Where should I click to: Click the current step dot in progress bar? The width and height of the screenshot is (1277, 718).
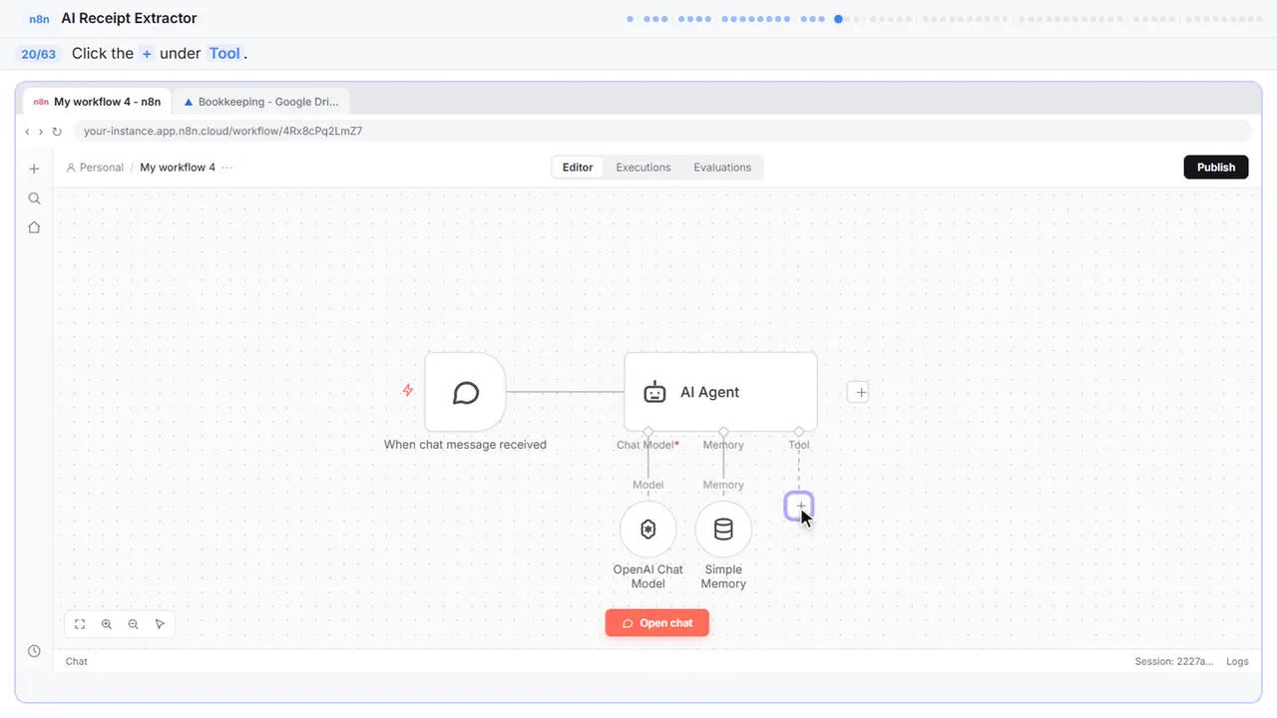coord(838,18)
